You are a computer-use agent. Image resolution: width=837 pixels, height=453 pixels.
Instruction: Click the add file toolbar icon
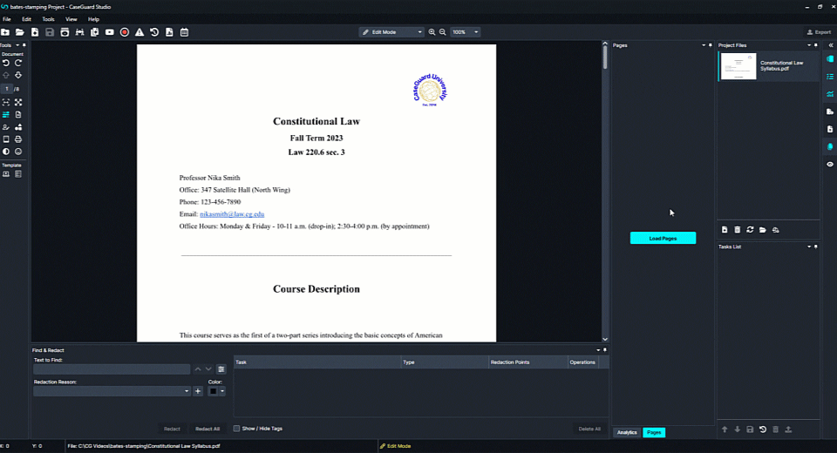[x=35, y=32]
